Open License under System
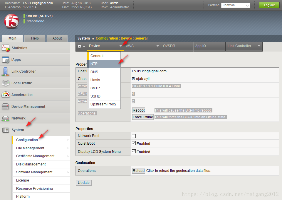The height and width of the screenshot is (200, 282). 41,180
